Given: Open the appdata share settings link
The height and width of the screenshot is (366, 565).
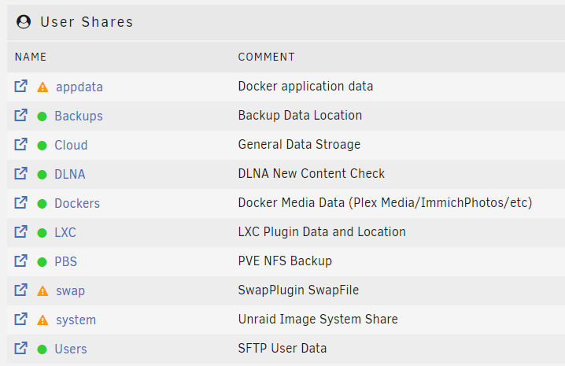Looking at the screenshot, I should tap(79, 87).
